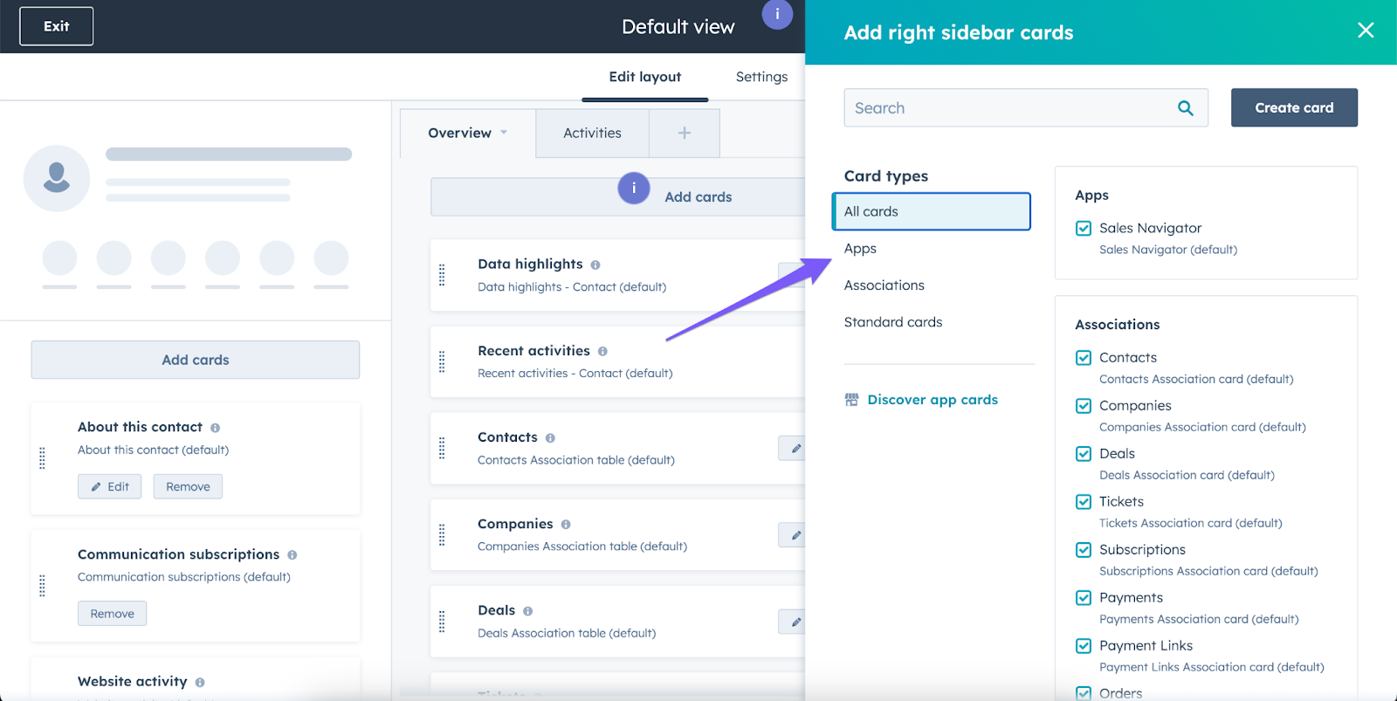
Task: Open the Activities tab
Action: 592,133
